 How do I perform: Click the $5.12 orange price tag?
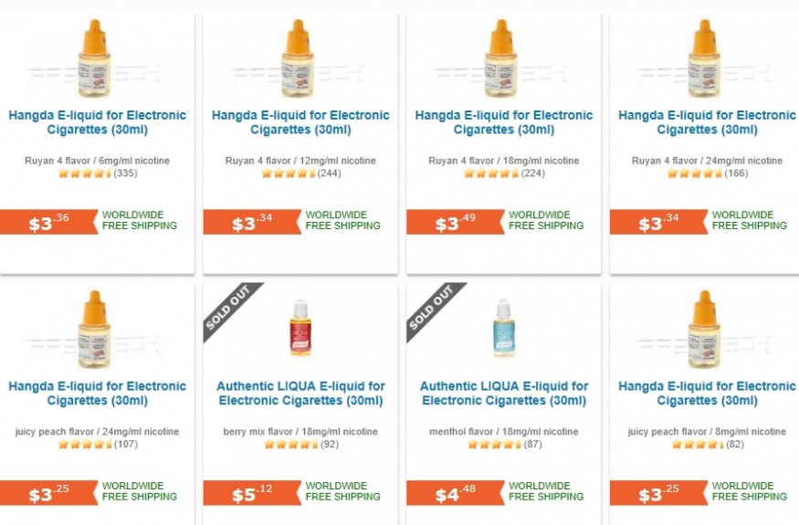249,494
